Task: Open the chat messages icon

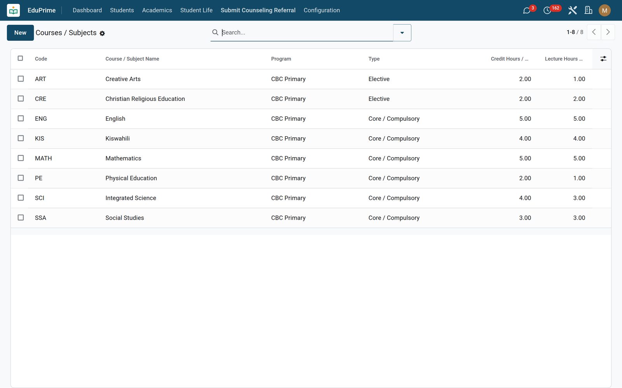Action: click(526, 10)
